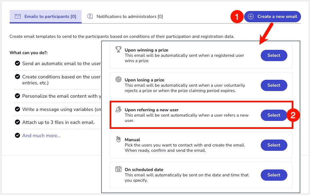This screenshot has width=310, height=195.
Task: Click the calendar icon for scheduled date
Action: 118,169
